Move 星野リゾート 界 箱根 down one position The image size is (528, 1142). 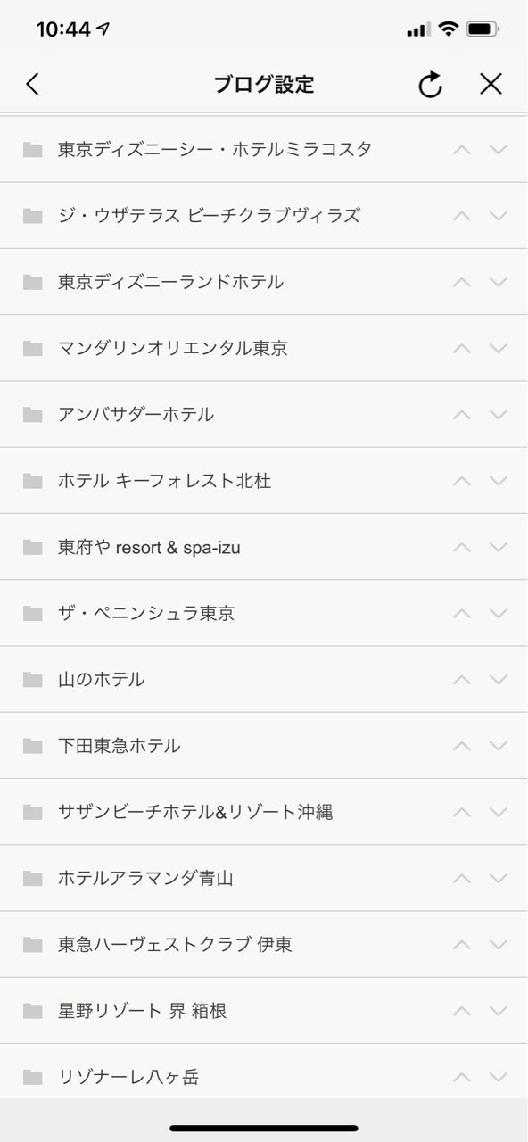498,1010
